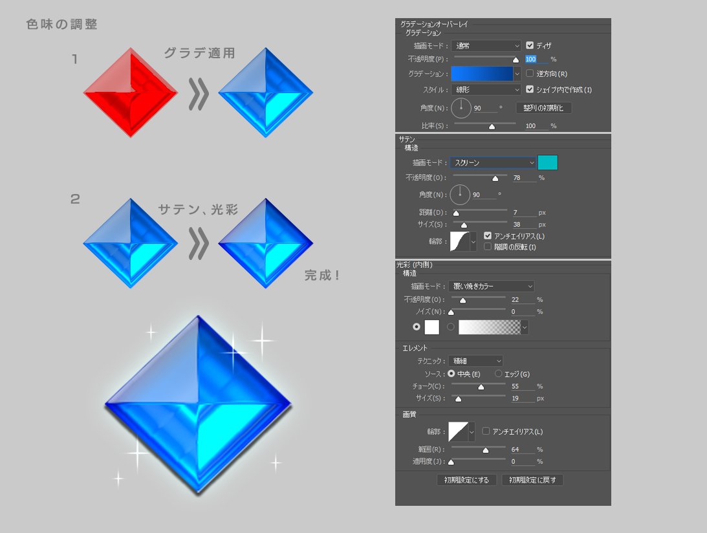This screenshot has width=707, height=533.
Task: Click the teal Satin color swatch
Action: pyautogui.click(x=549, y=162)
